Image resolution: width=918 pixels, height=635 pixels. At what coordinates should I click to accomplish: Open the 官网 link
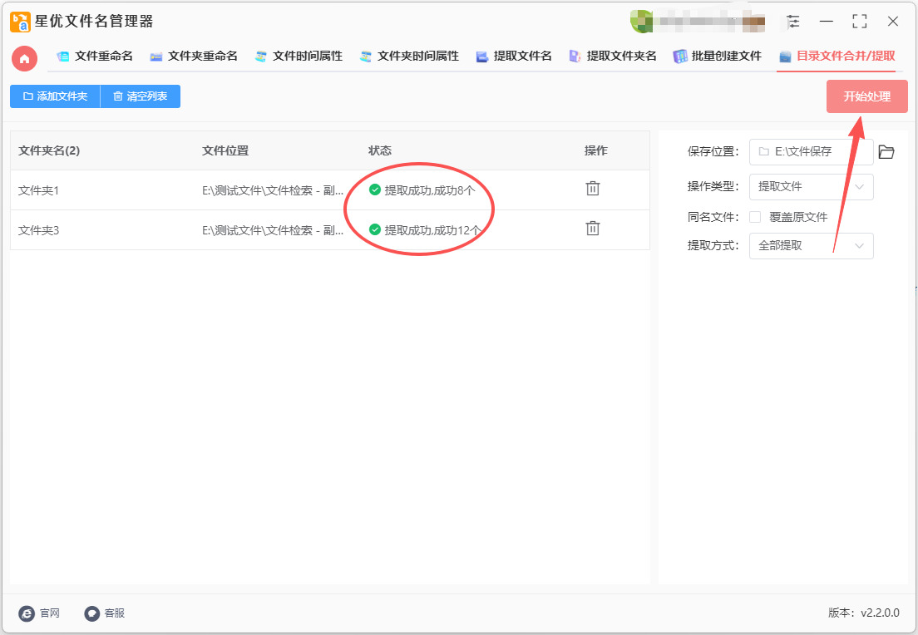pyautogui.click(x=38, y=613)
